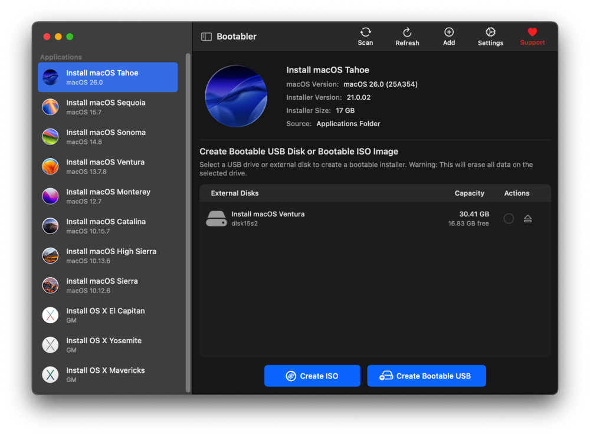Click the Install macOS Catalina row title
590x437 pixels.
click(x=106, y=222)
